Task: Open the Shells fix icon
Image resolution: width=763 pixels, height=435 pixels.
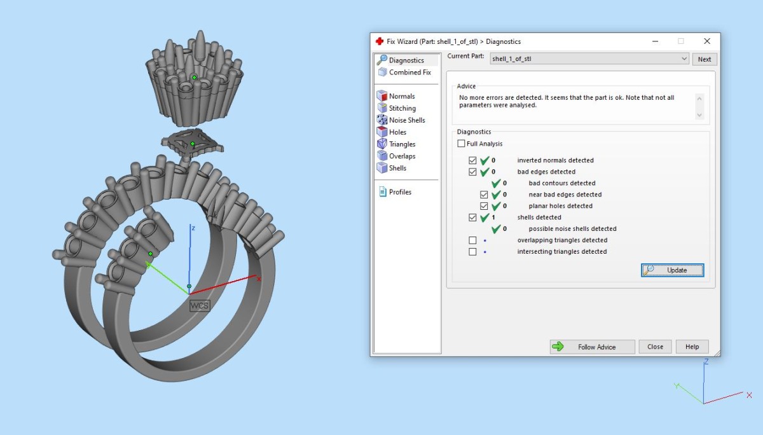Action: pos(382,168)
